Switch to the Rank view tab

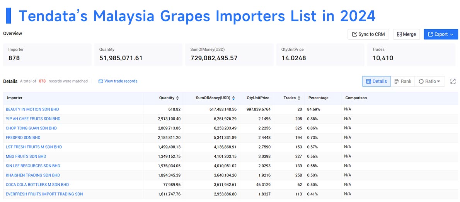402,81
